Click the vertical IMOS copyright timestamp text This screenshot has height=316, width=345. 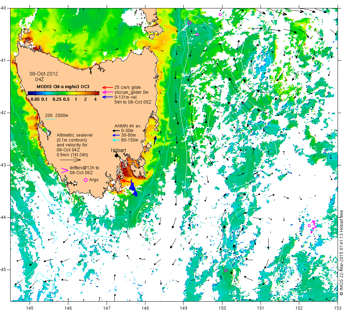click(341, 252)
